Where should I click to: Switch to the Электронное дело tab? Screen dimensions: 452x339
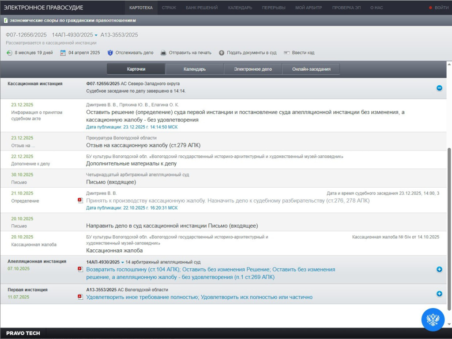tap(252, 69)
